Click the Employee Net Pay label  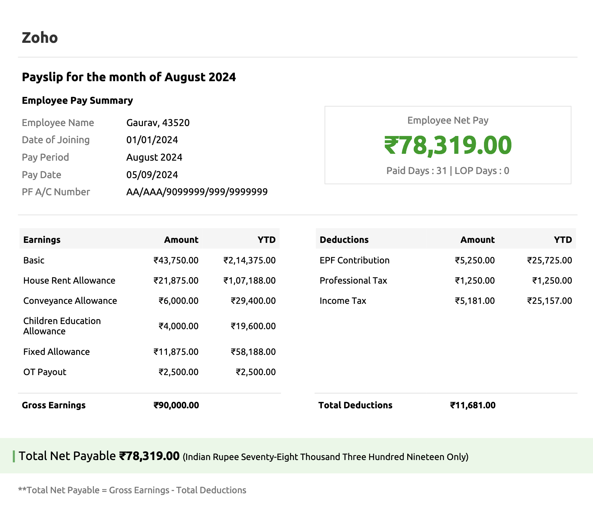coord(448,120)
